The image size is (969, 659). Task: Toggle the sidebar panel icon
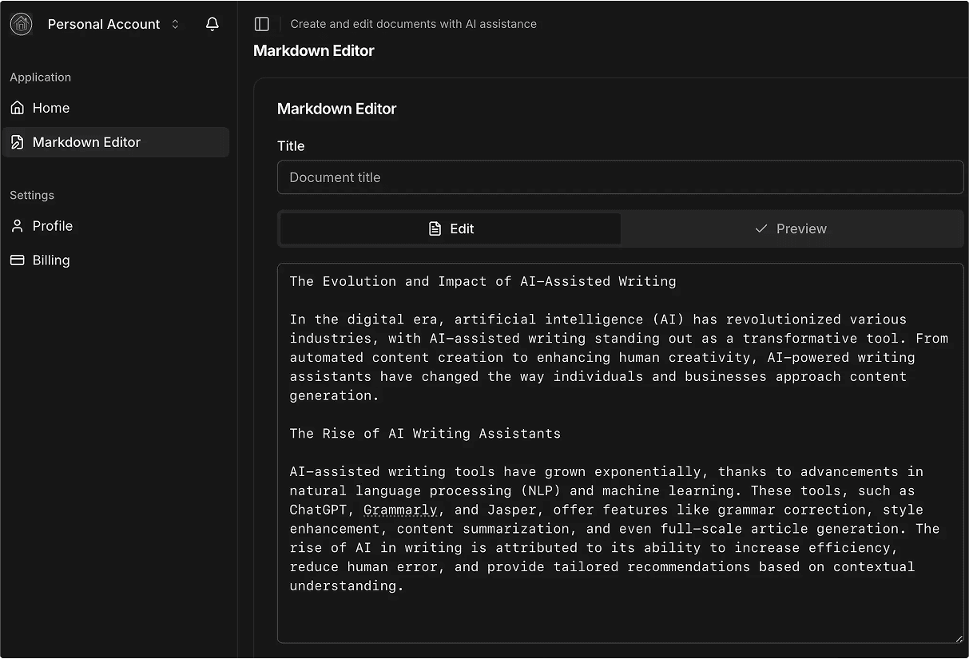pyautogui.click(x=261, y=24)
